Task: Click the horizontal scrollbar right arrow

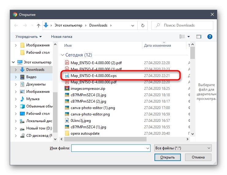Action: (188, 139)
